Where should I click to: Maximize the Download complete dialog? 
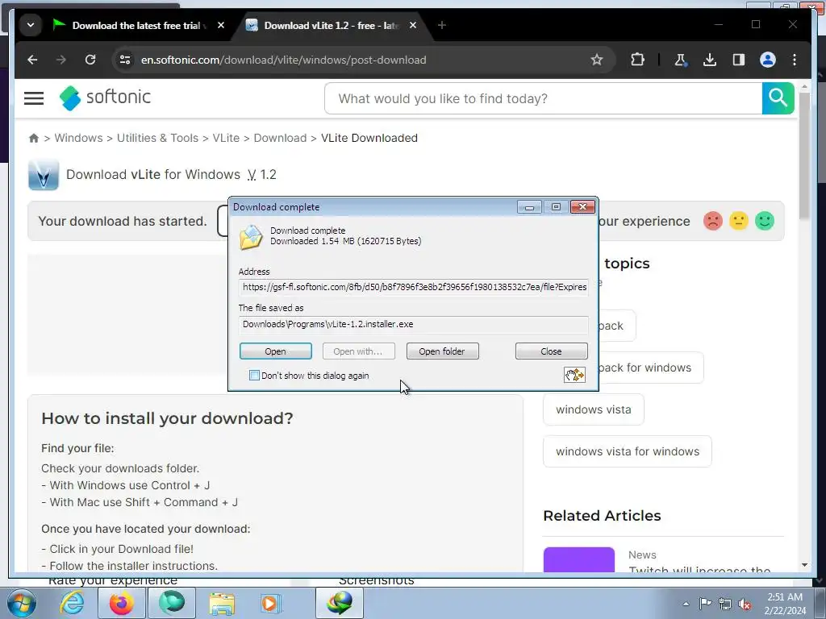[x=556, y=207]
